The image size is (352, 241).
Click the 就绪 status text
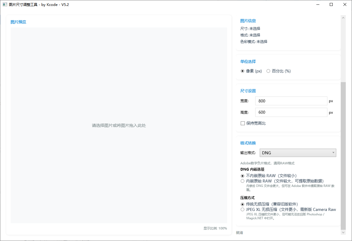coord(239,232)
